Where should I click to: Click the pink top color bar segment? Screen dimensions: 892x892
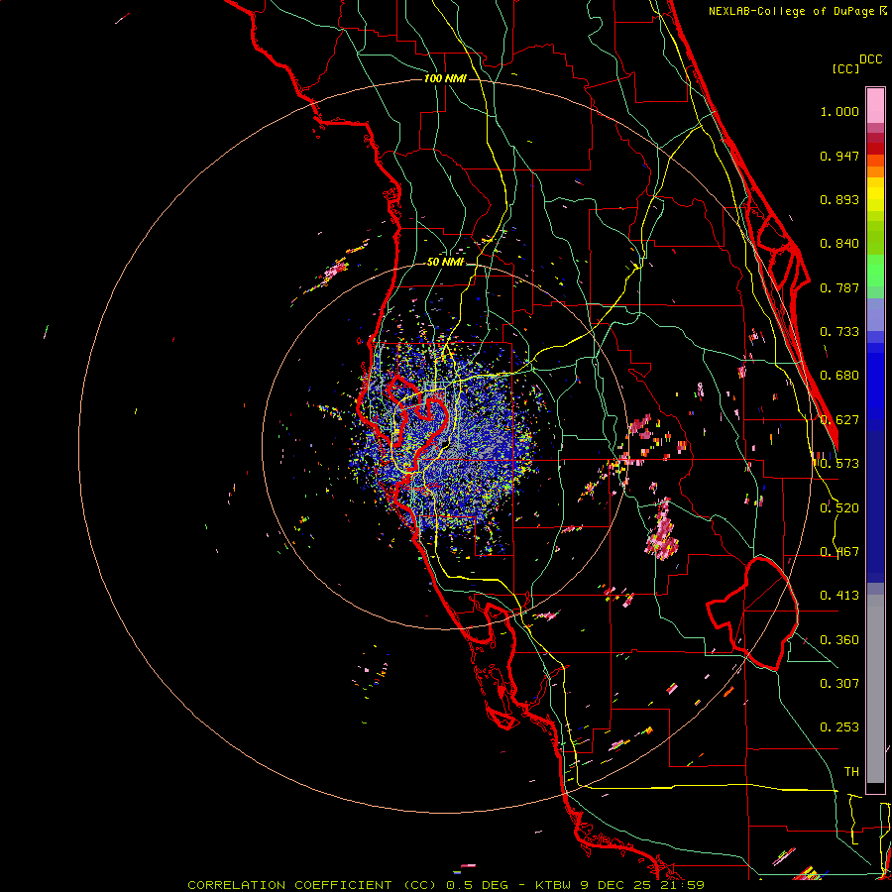point(875,105)
